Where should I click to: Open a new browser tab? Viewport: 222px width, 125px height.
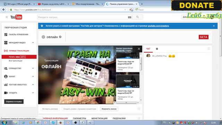142,4
